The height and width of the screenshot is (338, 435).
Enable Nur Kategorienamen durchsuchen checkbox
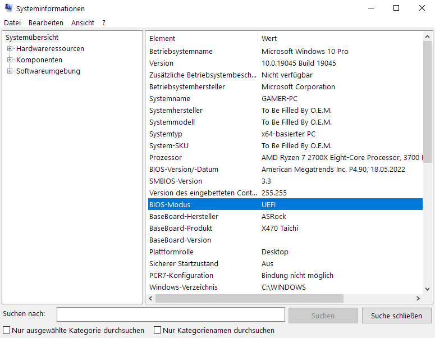pyautogui.click(x=157, y=330)
